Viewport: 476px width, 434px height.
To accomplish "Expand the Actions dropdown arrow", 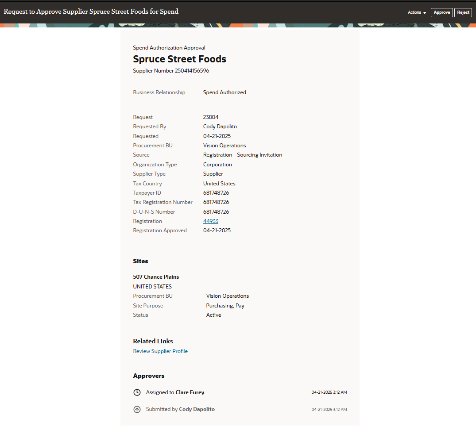I will click(424, 12).
